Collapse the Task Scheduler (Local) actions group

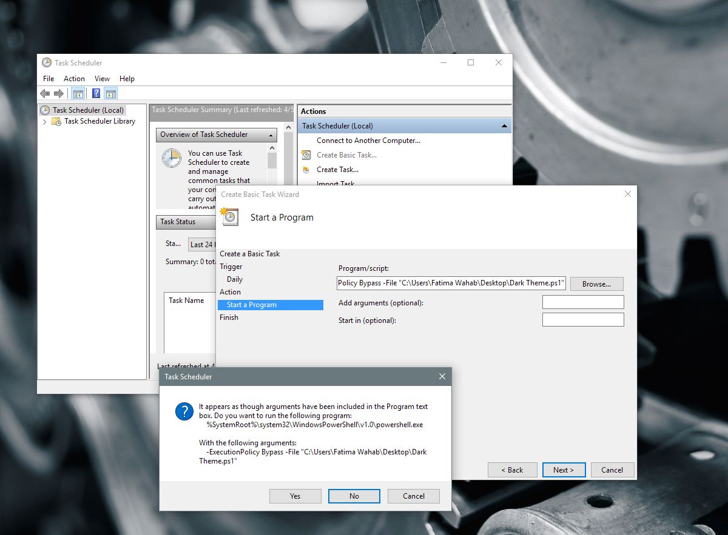coord(504,126)
